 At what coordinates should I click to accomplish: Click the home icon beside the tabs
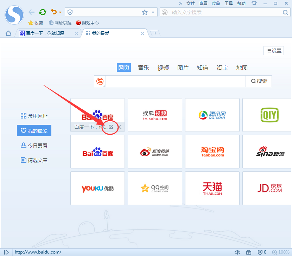pyautogui.click(x=8, y=33)
